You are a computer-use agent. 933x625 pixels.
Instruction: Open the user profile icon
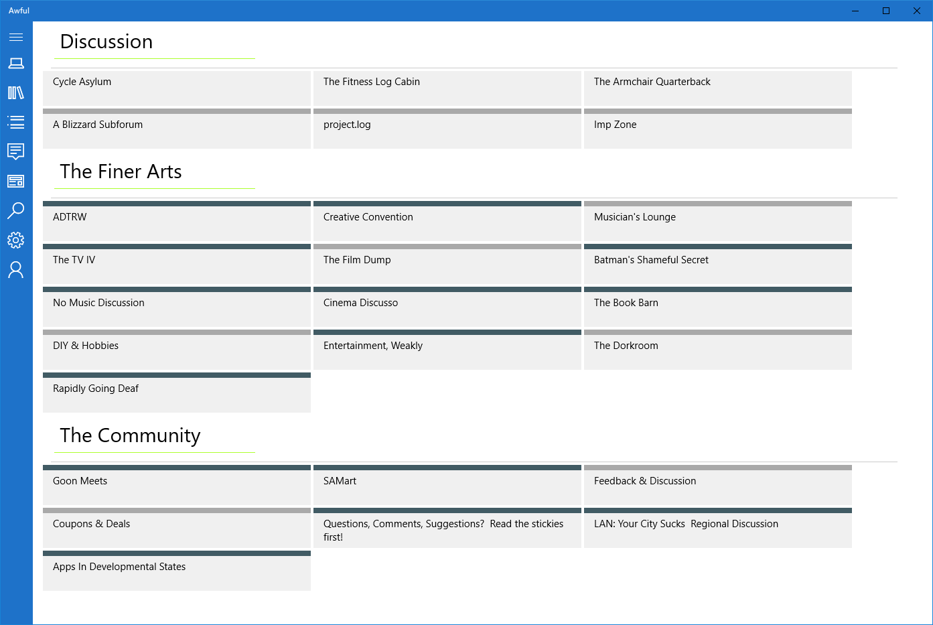click(x=16, y=269)
